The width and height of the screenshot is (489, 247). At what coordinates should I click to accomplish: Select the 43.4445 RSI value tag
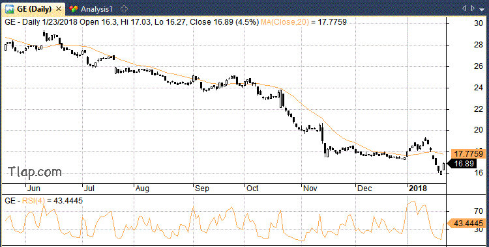click(x=467, y=224)
